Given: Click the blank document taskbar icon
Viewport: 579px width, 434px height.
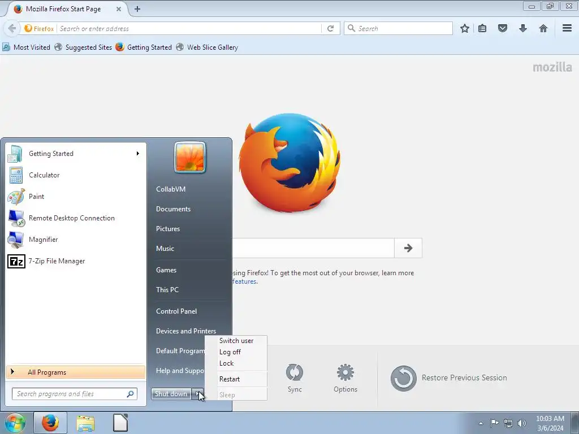Looking at the screenshot, I should pyautogui.click(x=120, y=423).
